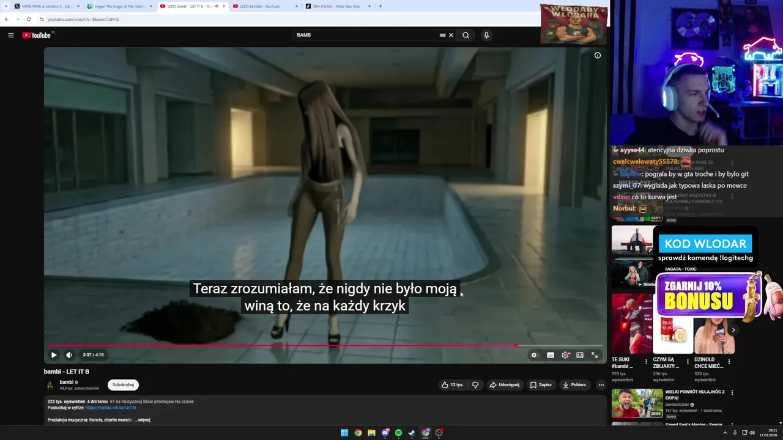Mute tab via speaker icon on bambi tab
Viewport: 783px width, 440px height.
217,6
